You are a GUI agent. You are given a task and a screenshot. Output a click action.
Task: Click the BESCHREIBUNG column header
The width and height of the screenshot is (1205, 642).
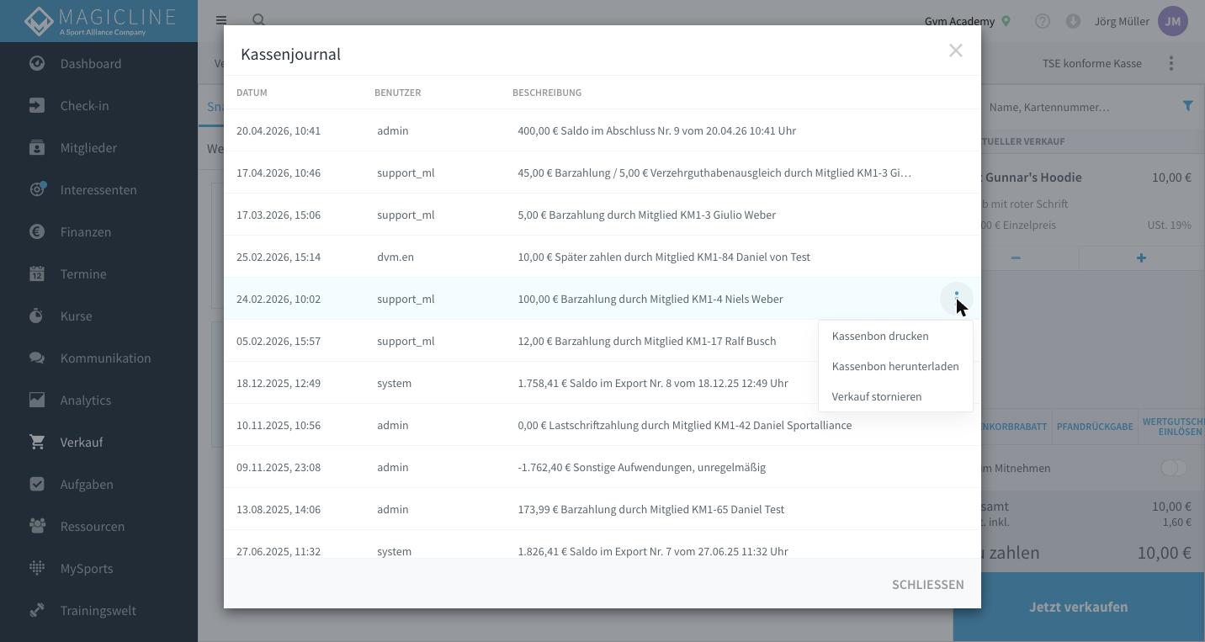[547, 93]
